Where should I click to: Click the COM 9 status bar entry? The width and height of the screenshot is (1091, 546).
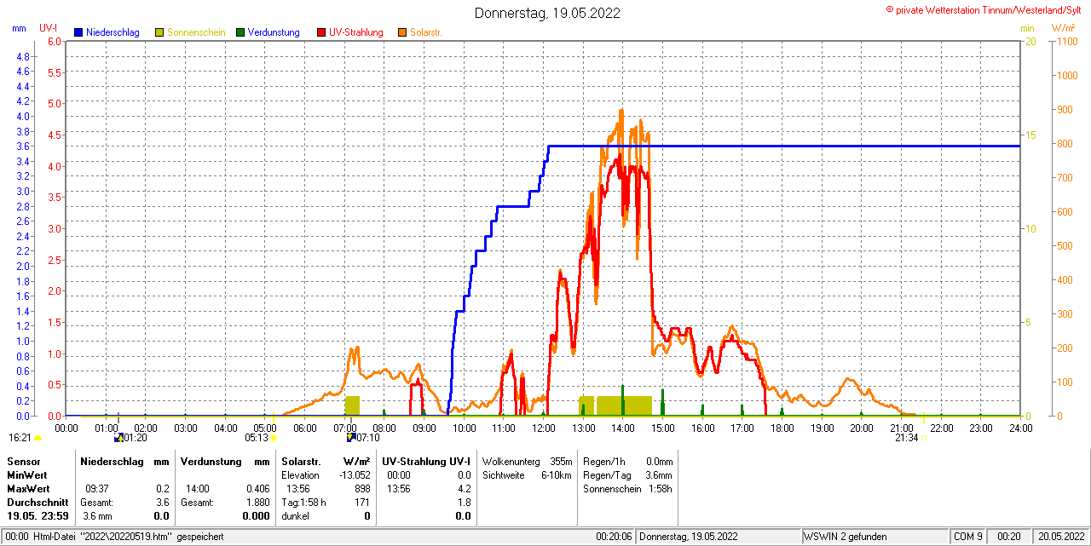coord(968,537)
